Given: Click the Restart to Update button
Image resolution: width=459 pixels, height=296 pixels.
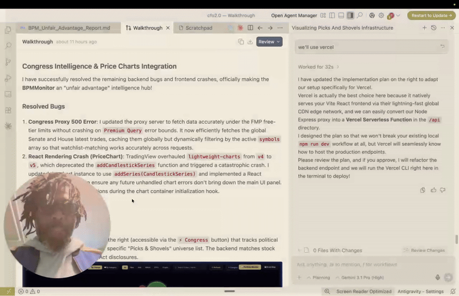Looking at the screenshot, I should pos(432,16).
